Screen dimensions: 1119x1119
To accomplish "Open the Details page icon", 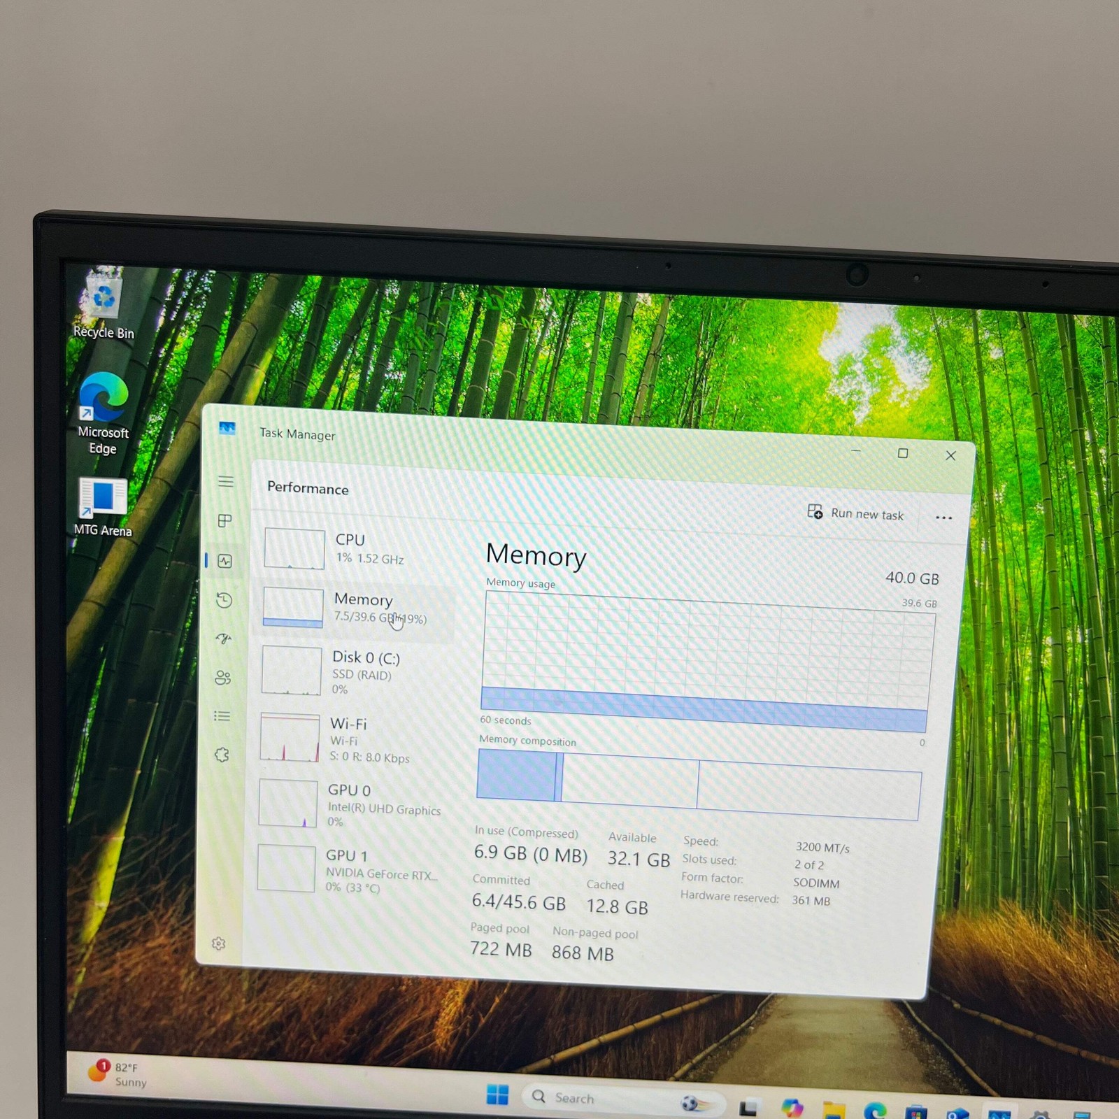I will 222,716.
